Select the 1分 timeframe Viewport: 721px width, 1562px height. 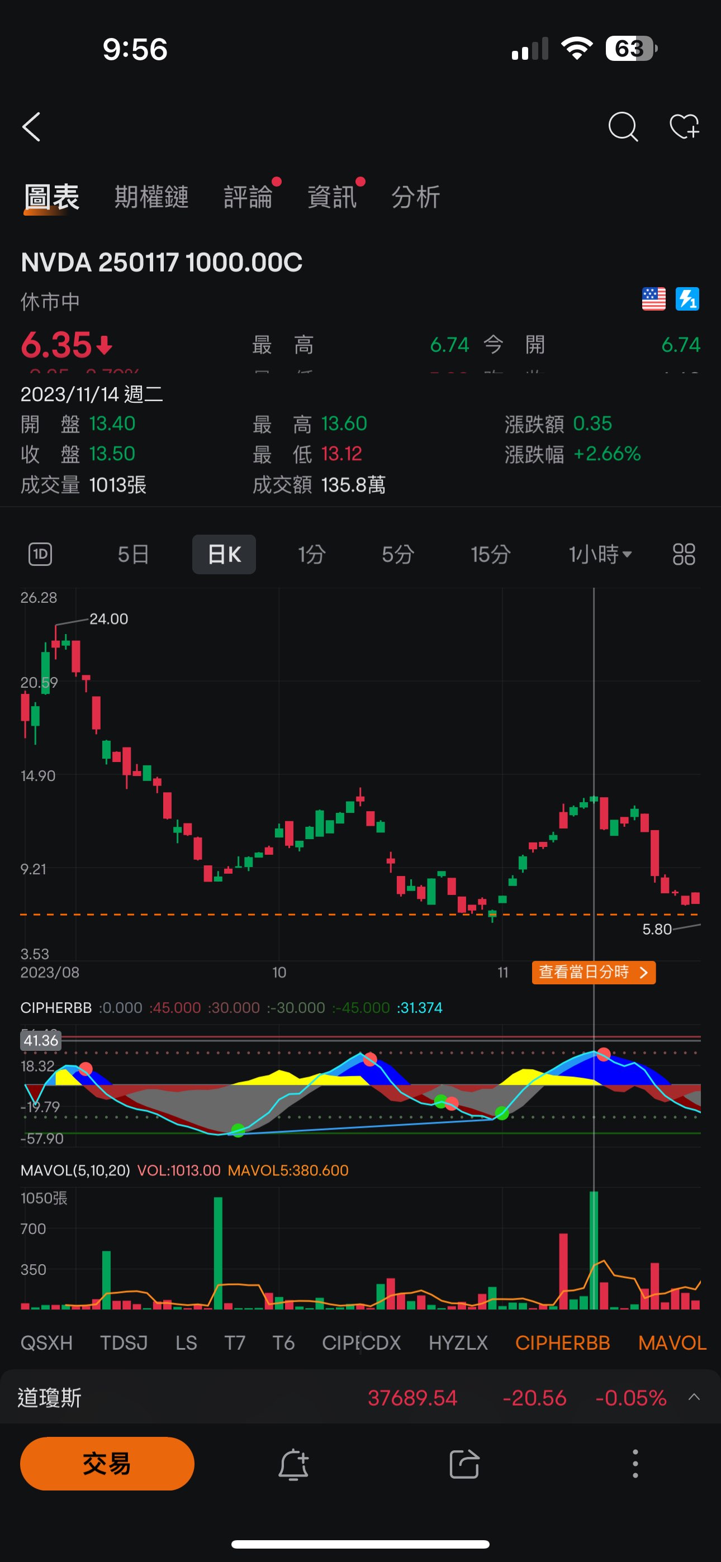tap(312, 554)
